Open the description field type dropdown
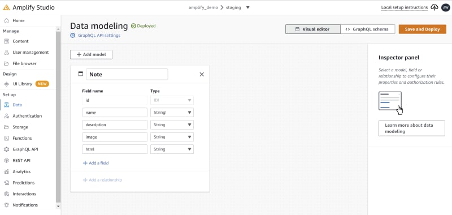 coord(172,125)
